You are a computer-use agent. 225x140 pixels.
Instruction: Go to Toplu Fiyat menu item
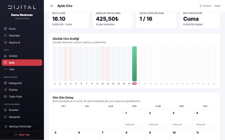pyautogui.click(x=22, y=97)
